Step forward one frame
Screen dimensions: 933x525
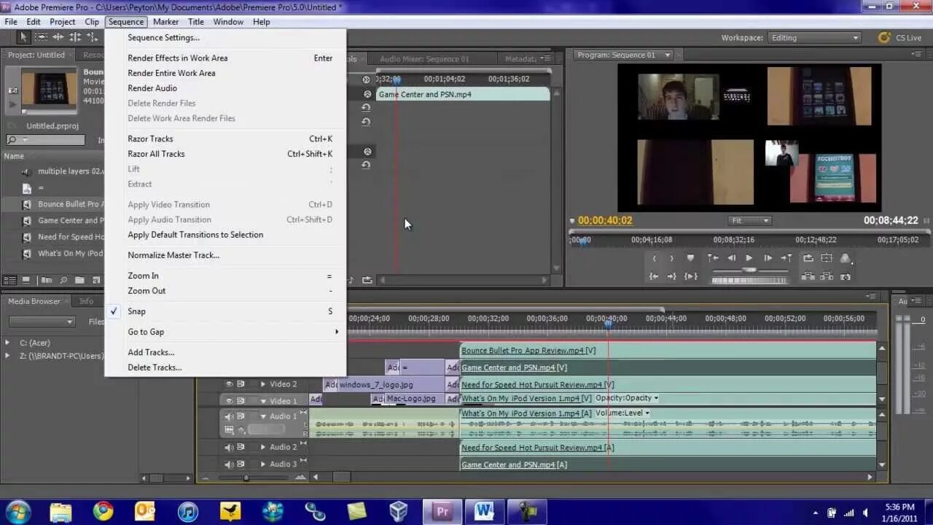768,258
